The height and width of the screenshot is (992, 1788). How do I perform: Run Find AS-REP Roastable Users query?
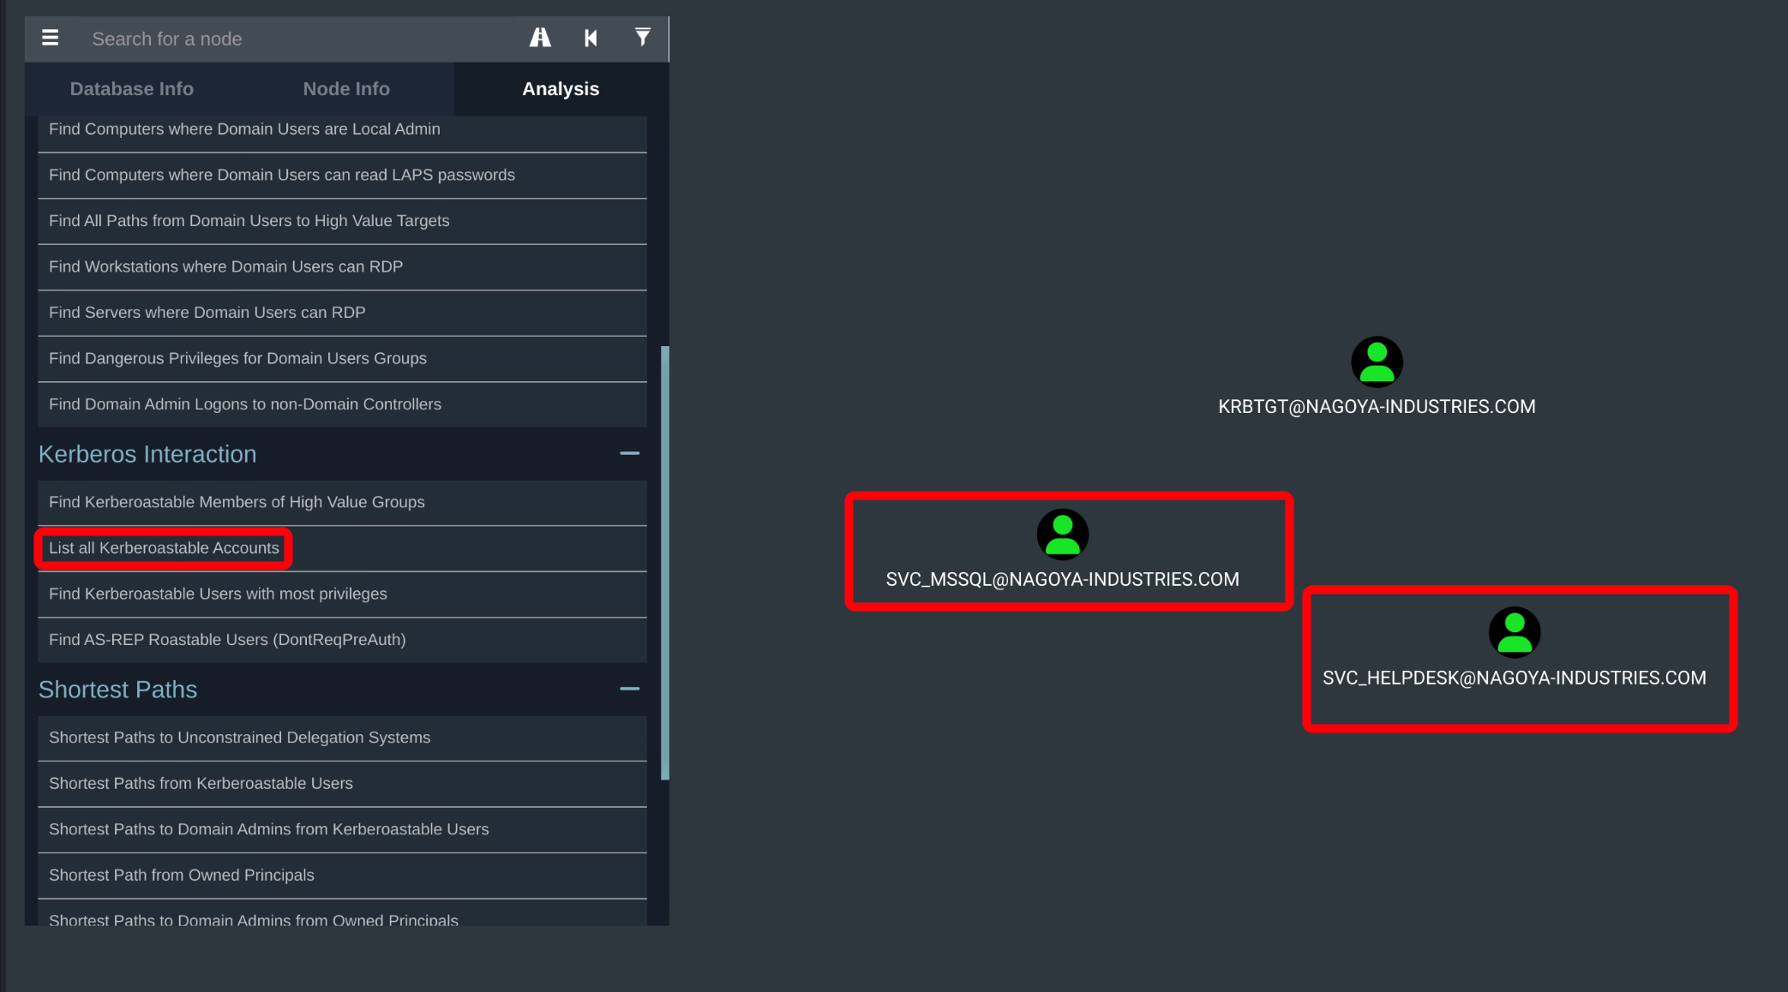[x=227, y=640]
